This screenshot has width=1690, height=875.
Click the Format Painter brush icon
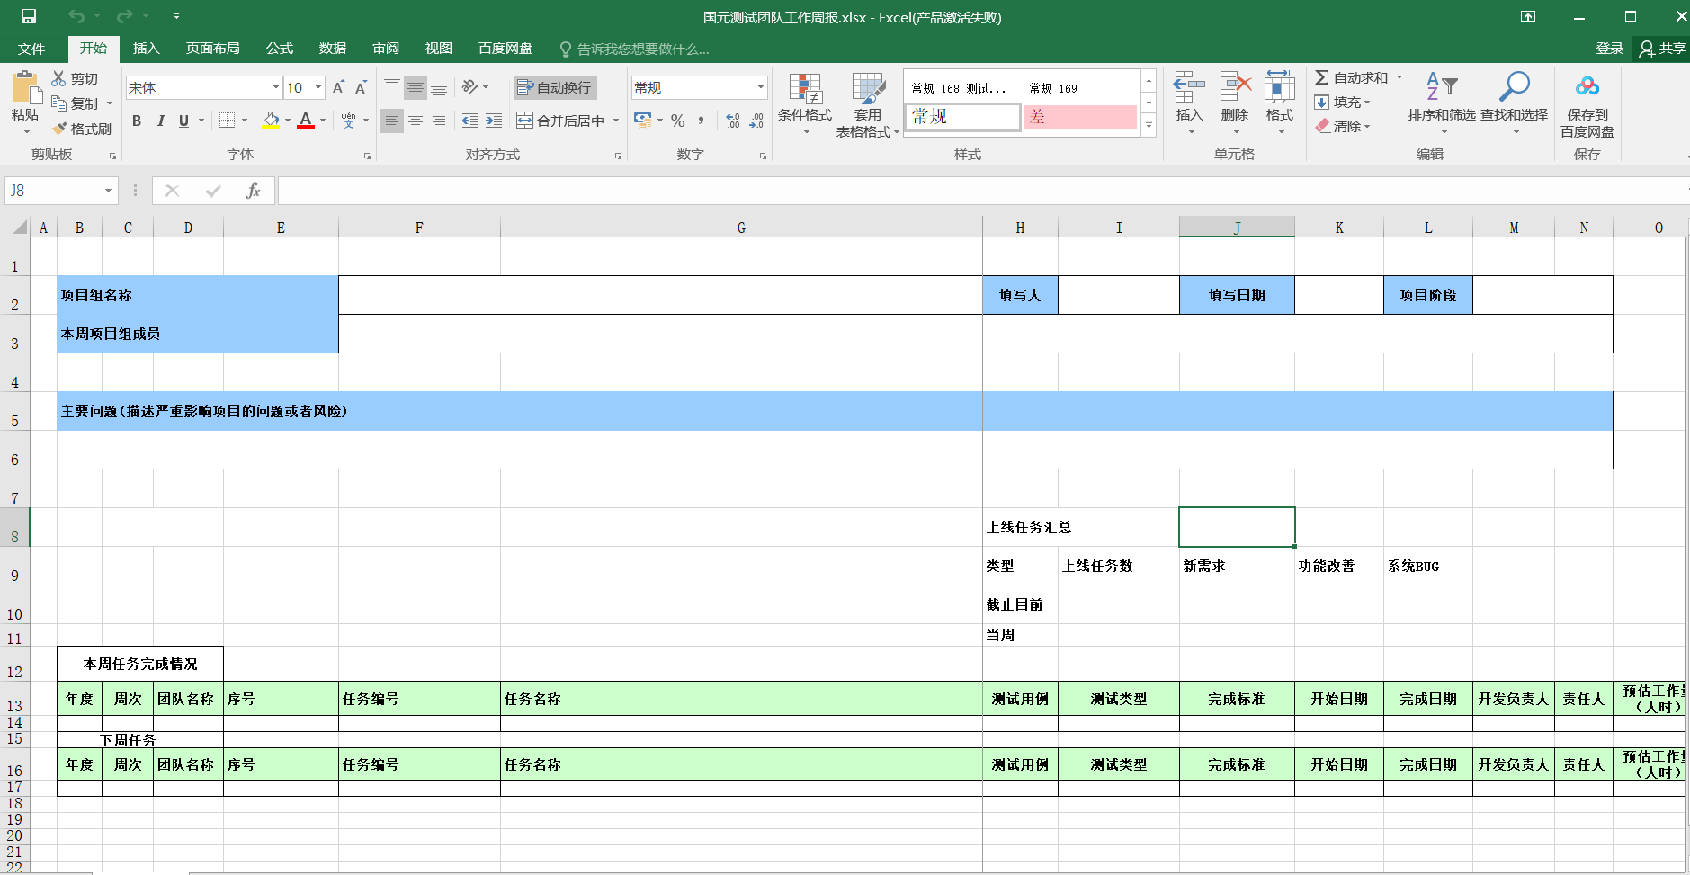pyautogui.click(x=60, y=129)
